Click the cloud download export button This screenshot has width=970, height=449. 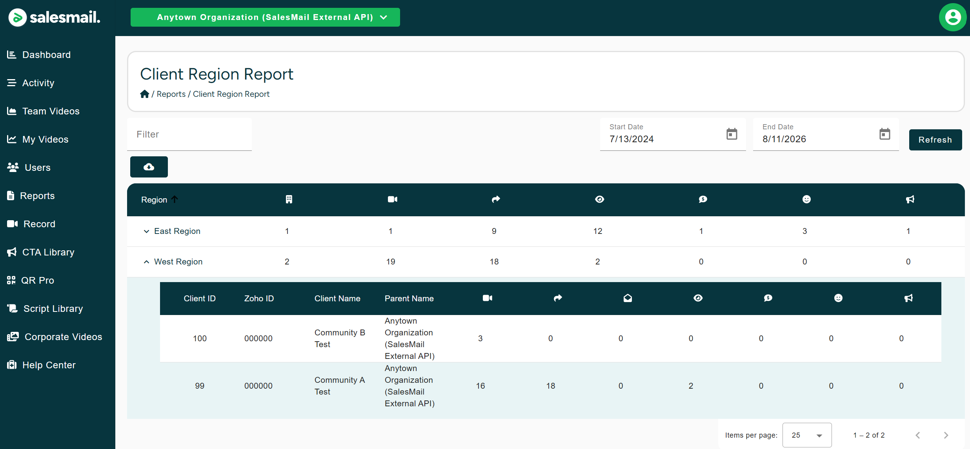tap(149, 167)
